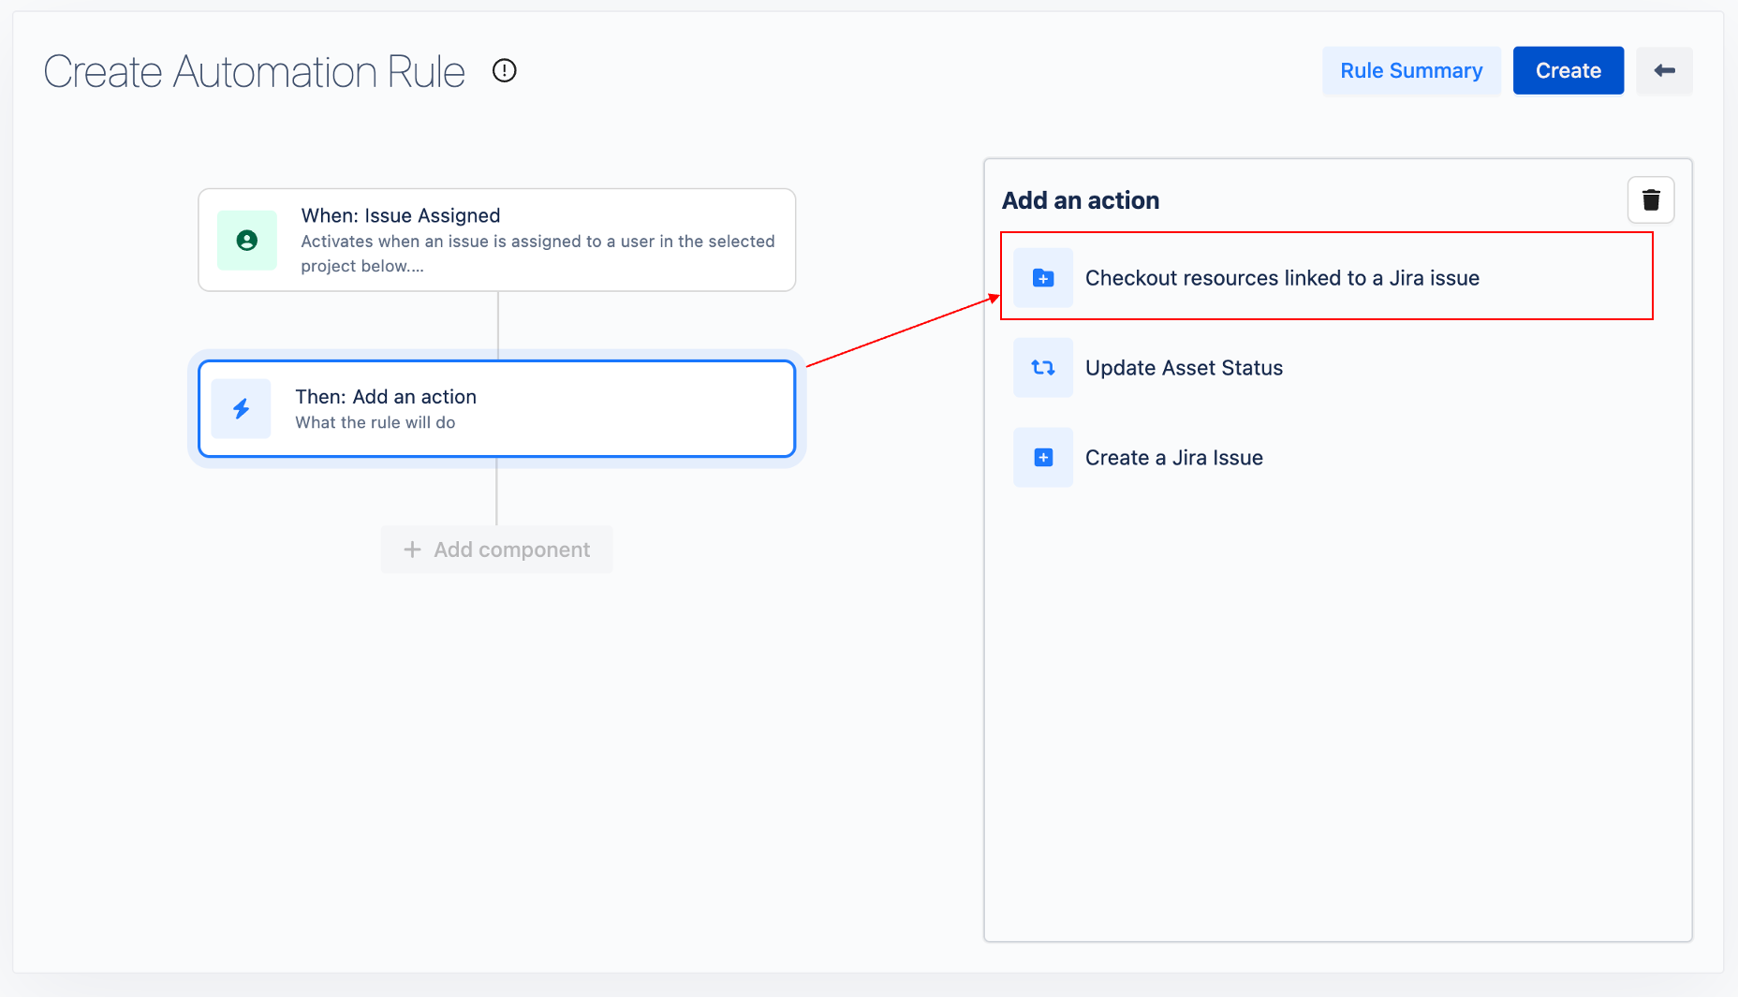Click the plus-square Create a Jira Issue icon

click(1042, 458)
